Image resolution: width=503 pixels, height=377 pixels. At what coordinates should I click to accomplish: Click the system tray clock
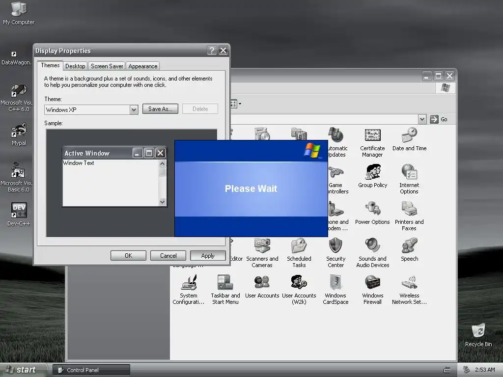(485, 370)
